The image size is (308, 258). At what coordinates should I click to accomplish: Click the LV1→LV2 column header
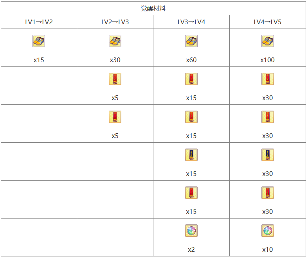[x=39, y=22]
